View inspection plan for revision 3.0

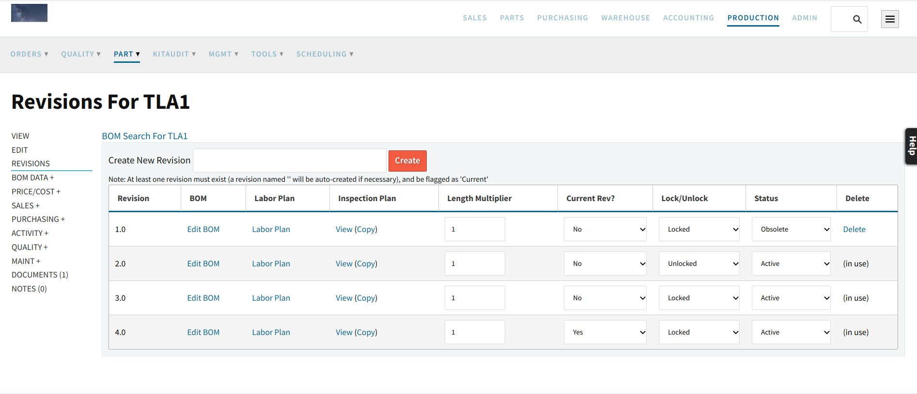(344, 298)
